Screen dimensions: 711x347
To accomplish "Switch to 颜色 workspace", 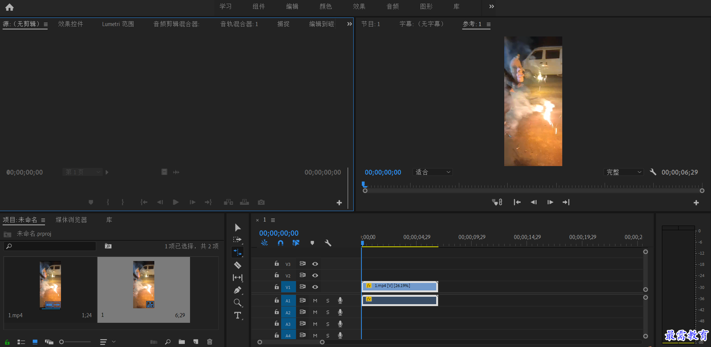I will 326,6.
